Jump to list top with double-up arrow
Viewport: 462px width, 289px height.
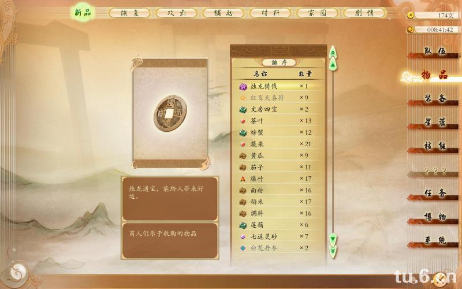333,51
